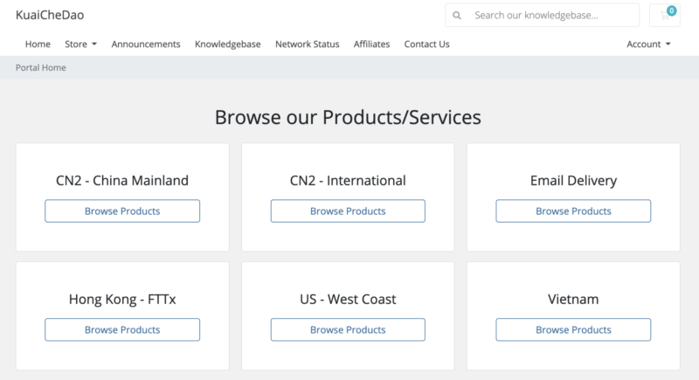699x380 pixels.
Task: Click the cart item count badge
Action: (x=671, y=10)
